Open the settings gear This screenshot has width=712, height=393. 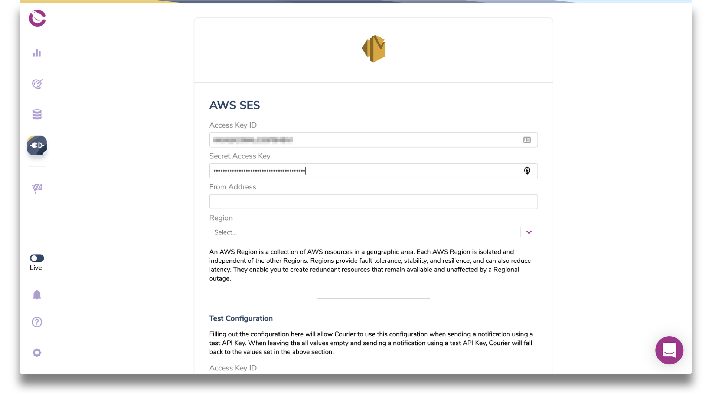(x=37, y=353)
